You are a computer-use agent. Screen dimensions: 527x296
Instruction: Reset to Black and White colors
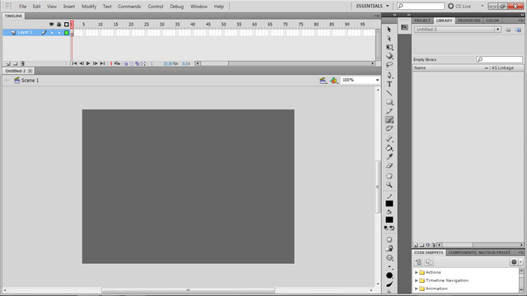tap(386, 229)
